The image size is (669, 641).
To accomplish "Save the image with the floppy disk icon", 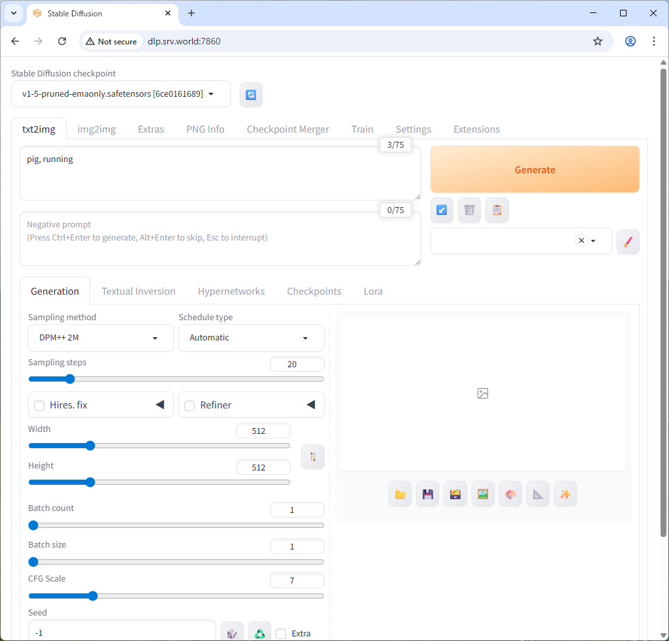I will tap(427, 494).
